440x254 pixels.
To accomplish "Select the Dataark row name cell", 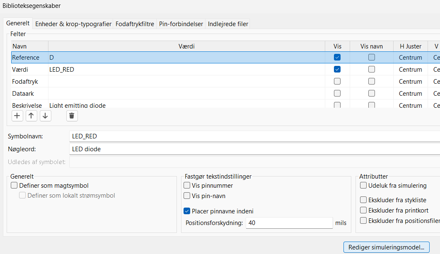I will click(x=30, y=94).
